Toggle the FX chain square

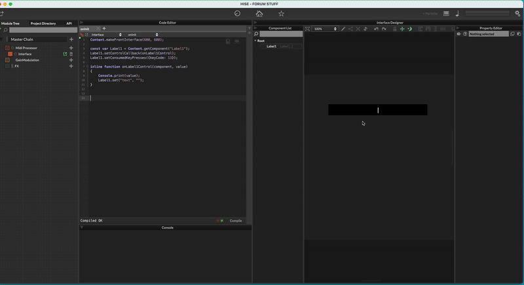click(x=7, y=66)
